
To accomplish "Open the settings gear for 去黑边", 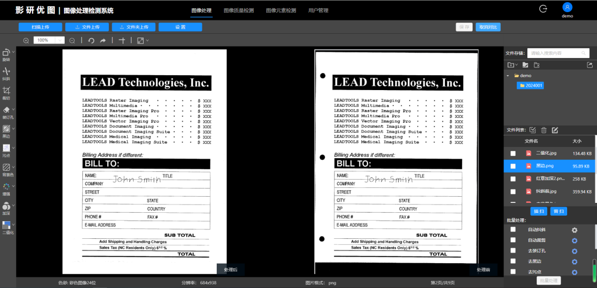I will (574, 261).
